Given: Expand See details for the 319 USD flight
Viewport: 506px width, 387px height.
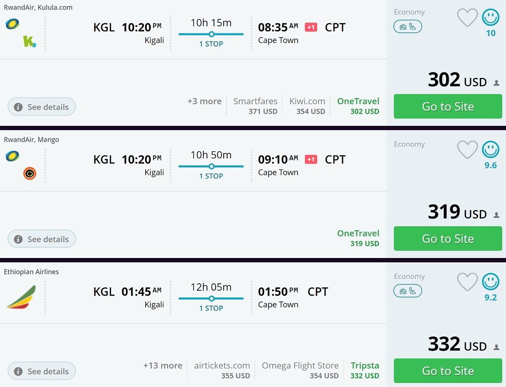Looking at the screenshot, I should [x=41, y=239].
